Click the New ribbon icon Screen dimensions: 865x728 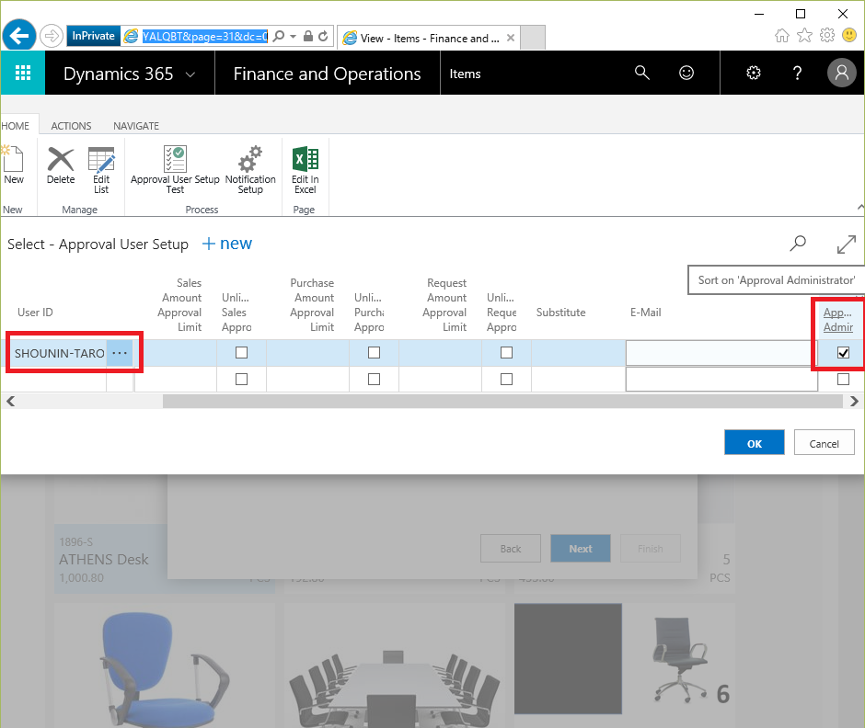pos(13,165)
